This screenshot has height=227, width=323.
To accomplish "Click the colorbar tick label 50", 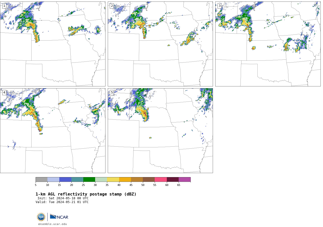I will point(143,185).
